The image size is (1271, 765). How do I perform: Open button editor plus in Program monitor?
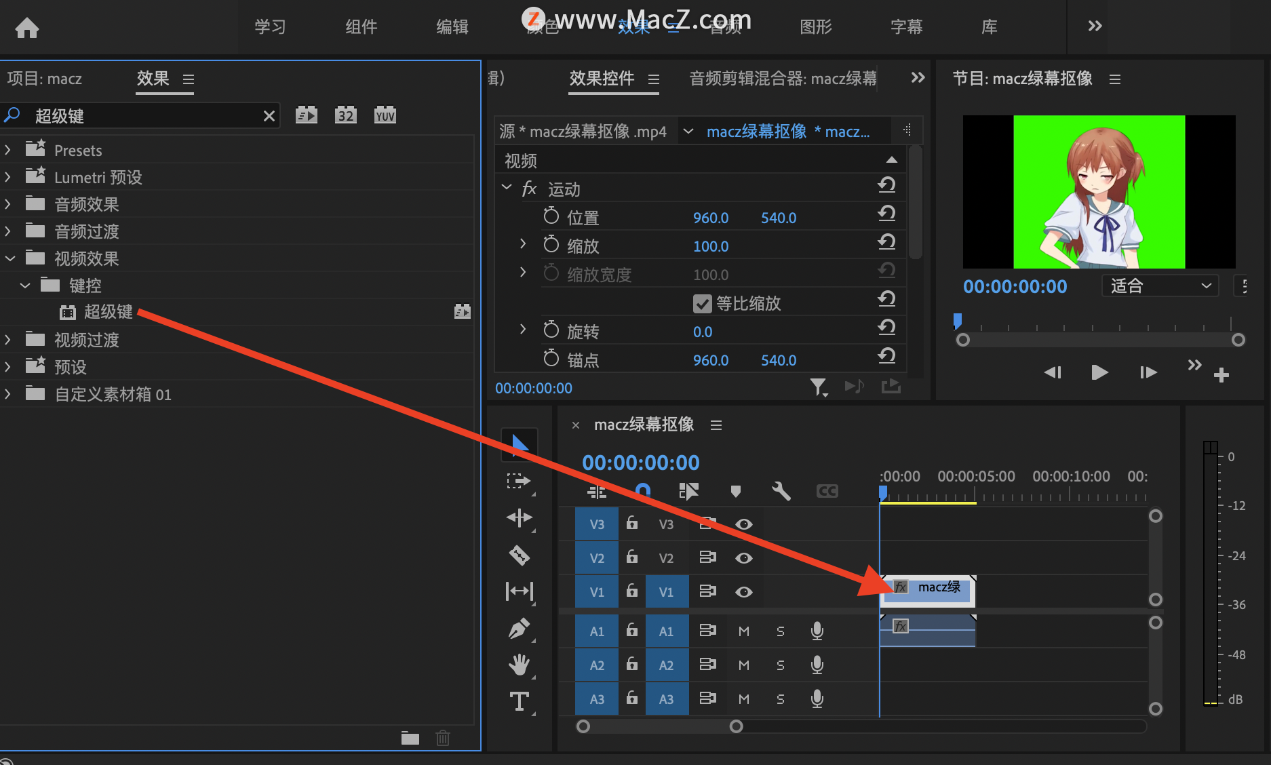click(x=1221, y=375)
